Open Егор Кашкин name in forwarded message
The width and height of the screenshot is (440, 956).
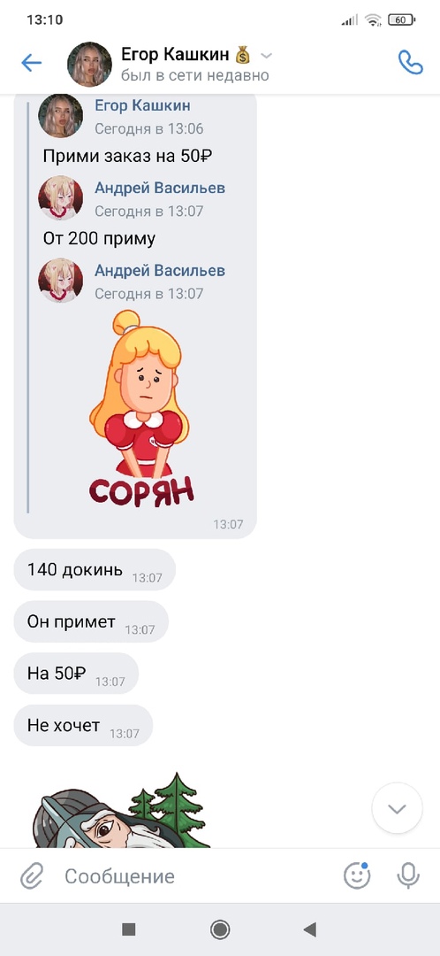(x=142, y=105)
